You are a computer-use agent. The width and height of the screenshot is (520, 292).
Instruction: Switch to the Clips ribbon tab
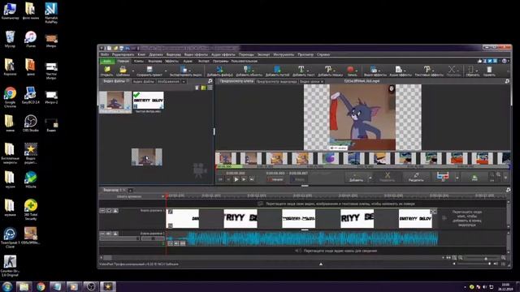(x=139, y=62)
